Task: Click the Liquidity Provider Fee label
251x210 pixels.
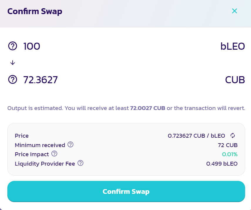Action: pos(45,163)
